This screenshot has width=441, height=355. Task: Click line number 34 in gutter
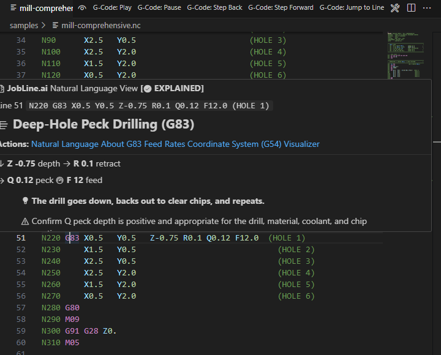(21, 40)
